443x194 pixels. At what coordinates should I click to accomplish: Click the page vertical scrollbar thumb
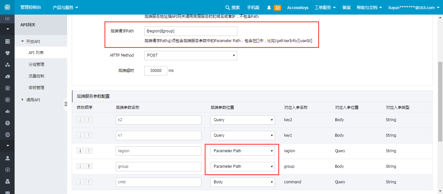coord(440,101)
